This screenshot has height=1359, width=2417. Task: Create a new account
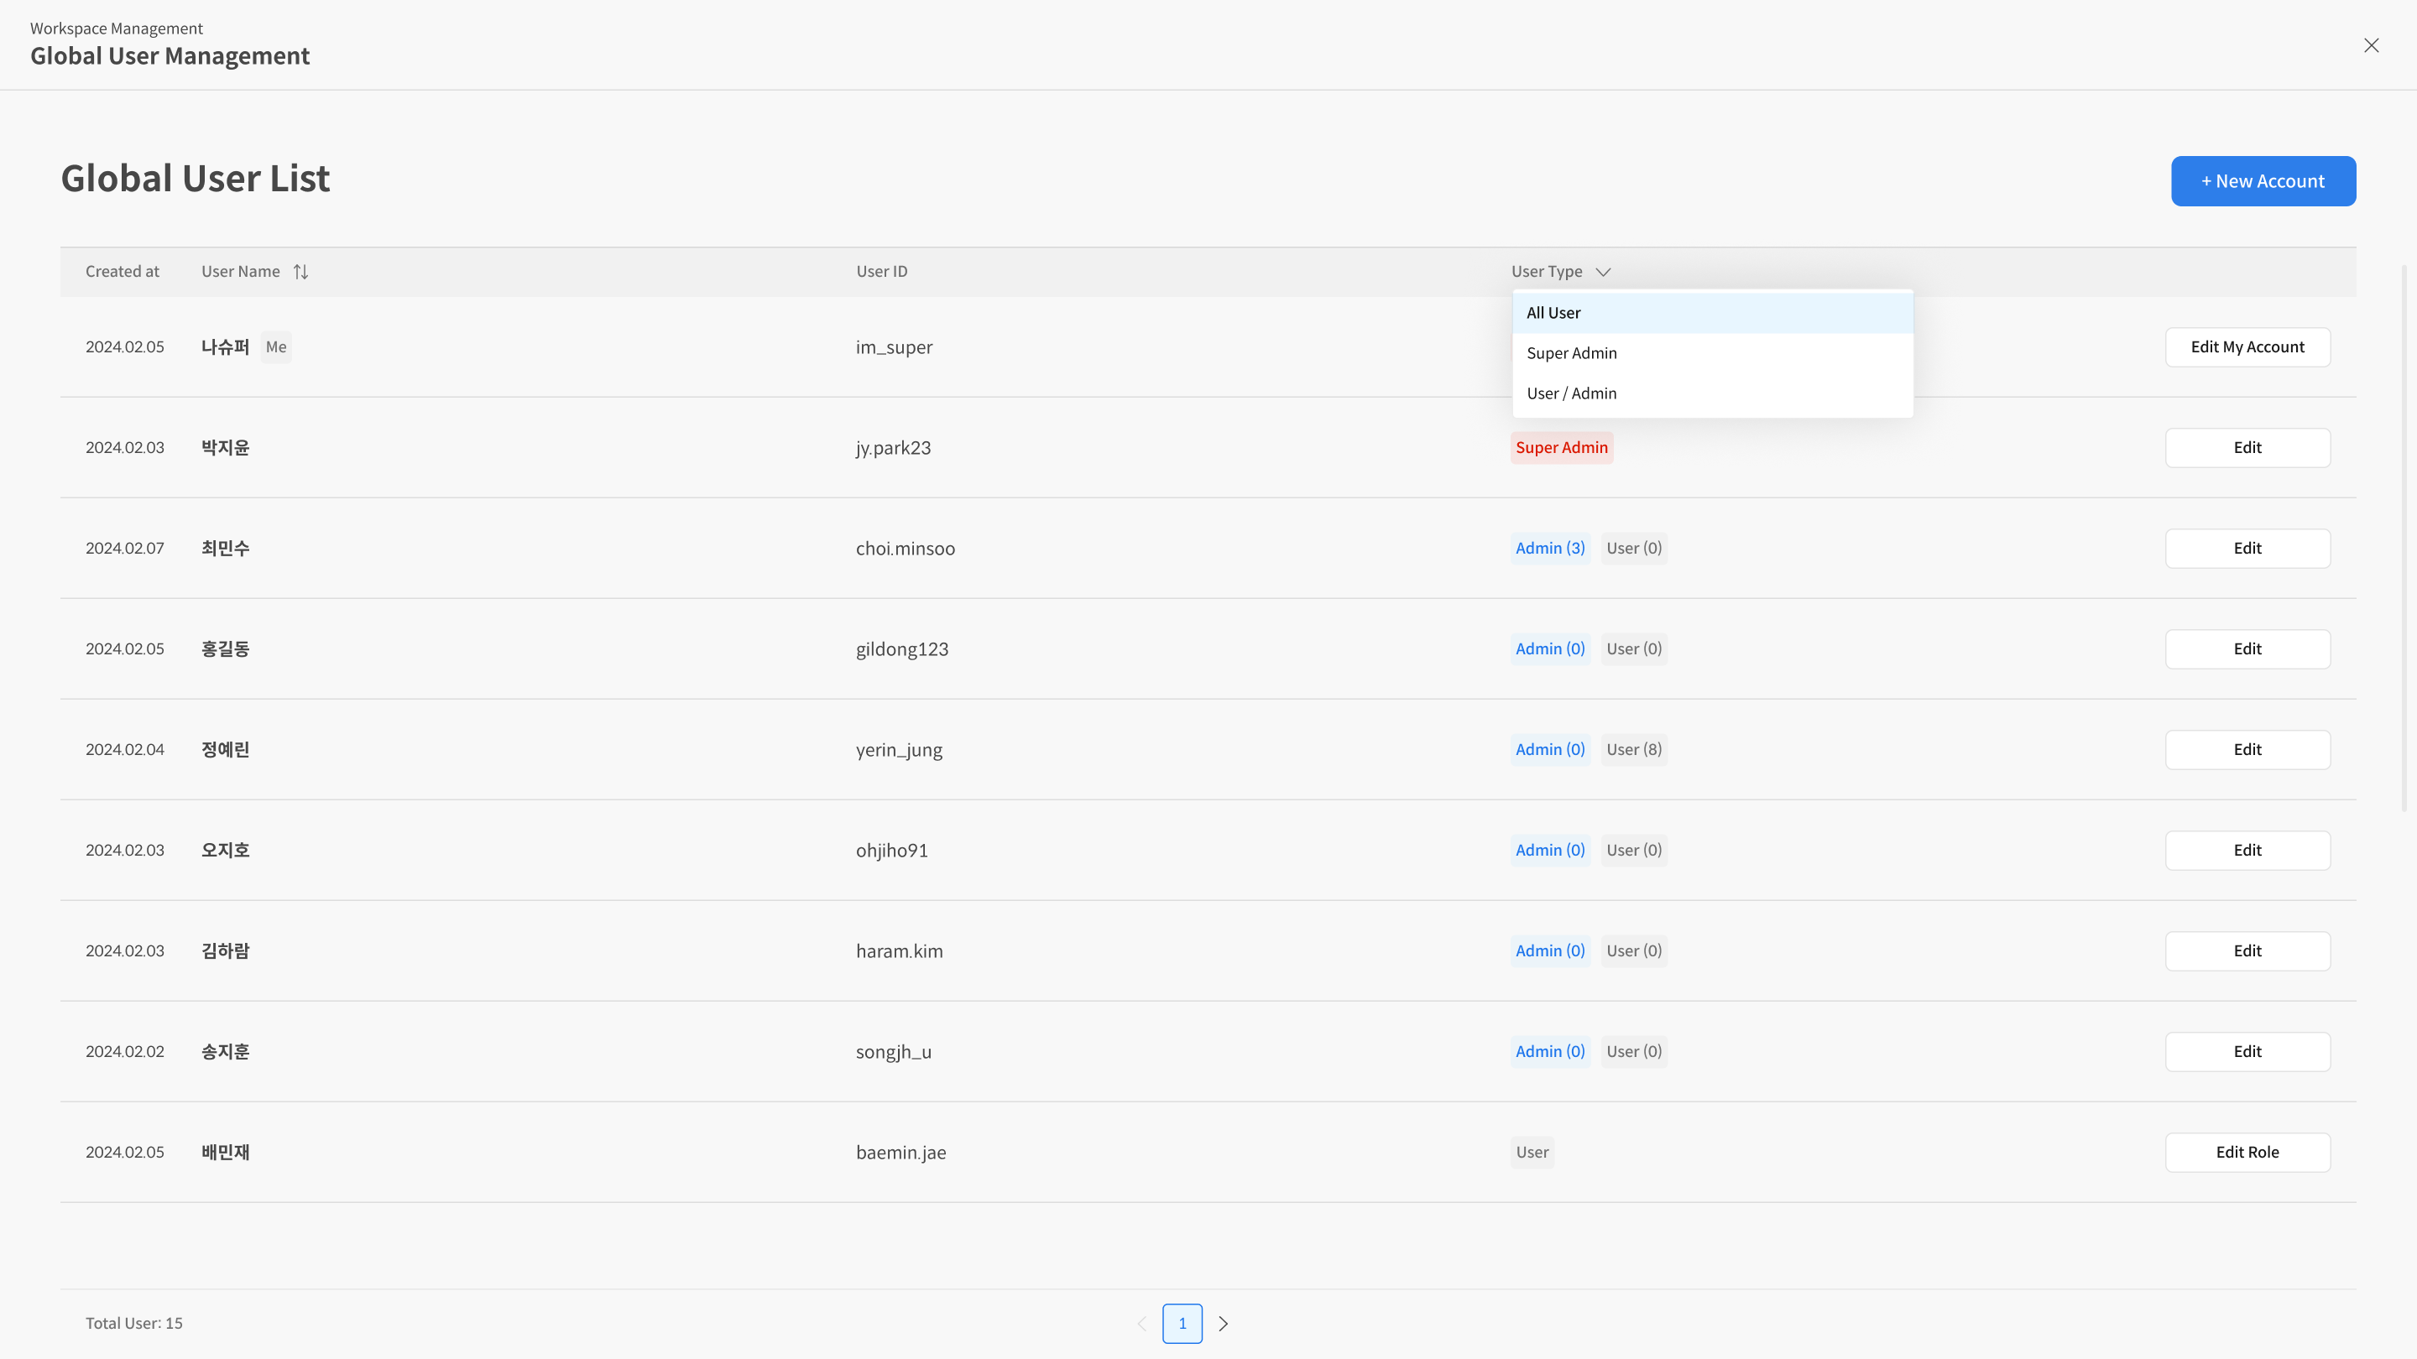click(2263, 181)
